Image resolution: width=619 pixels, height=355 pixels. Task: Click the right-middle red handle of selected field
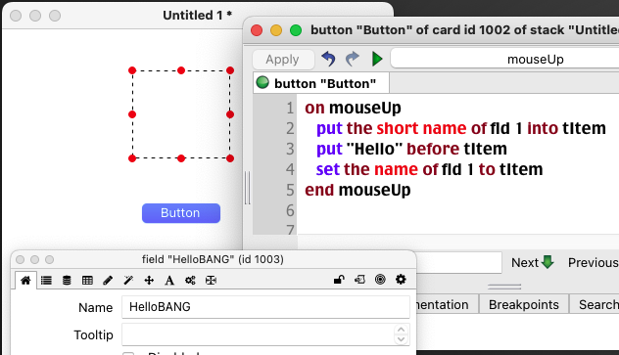(230, 114)
